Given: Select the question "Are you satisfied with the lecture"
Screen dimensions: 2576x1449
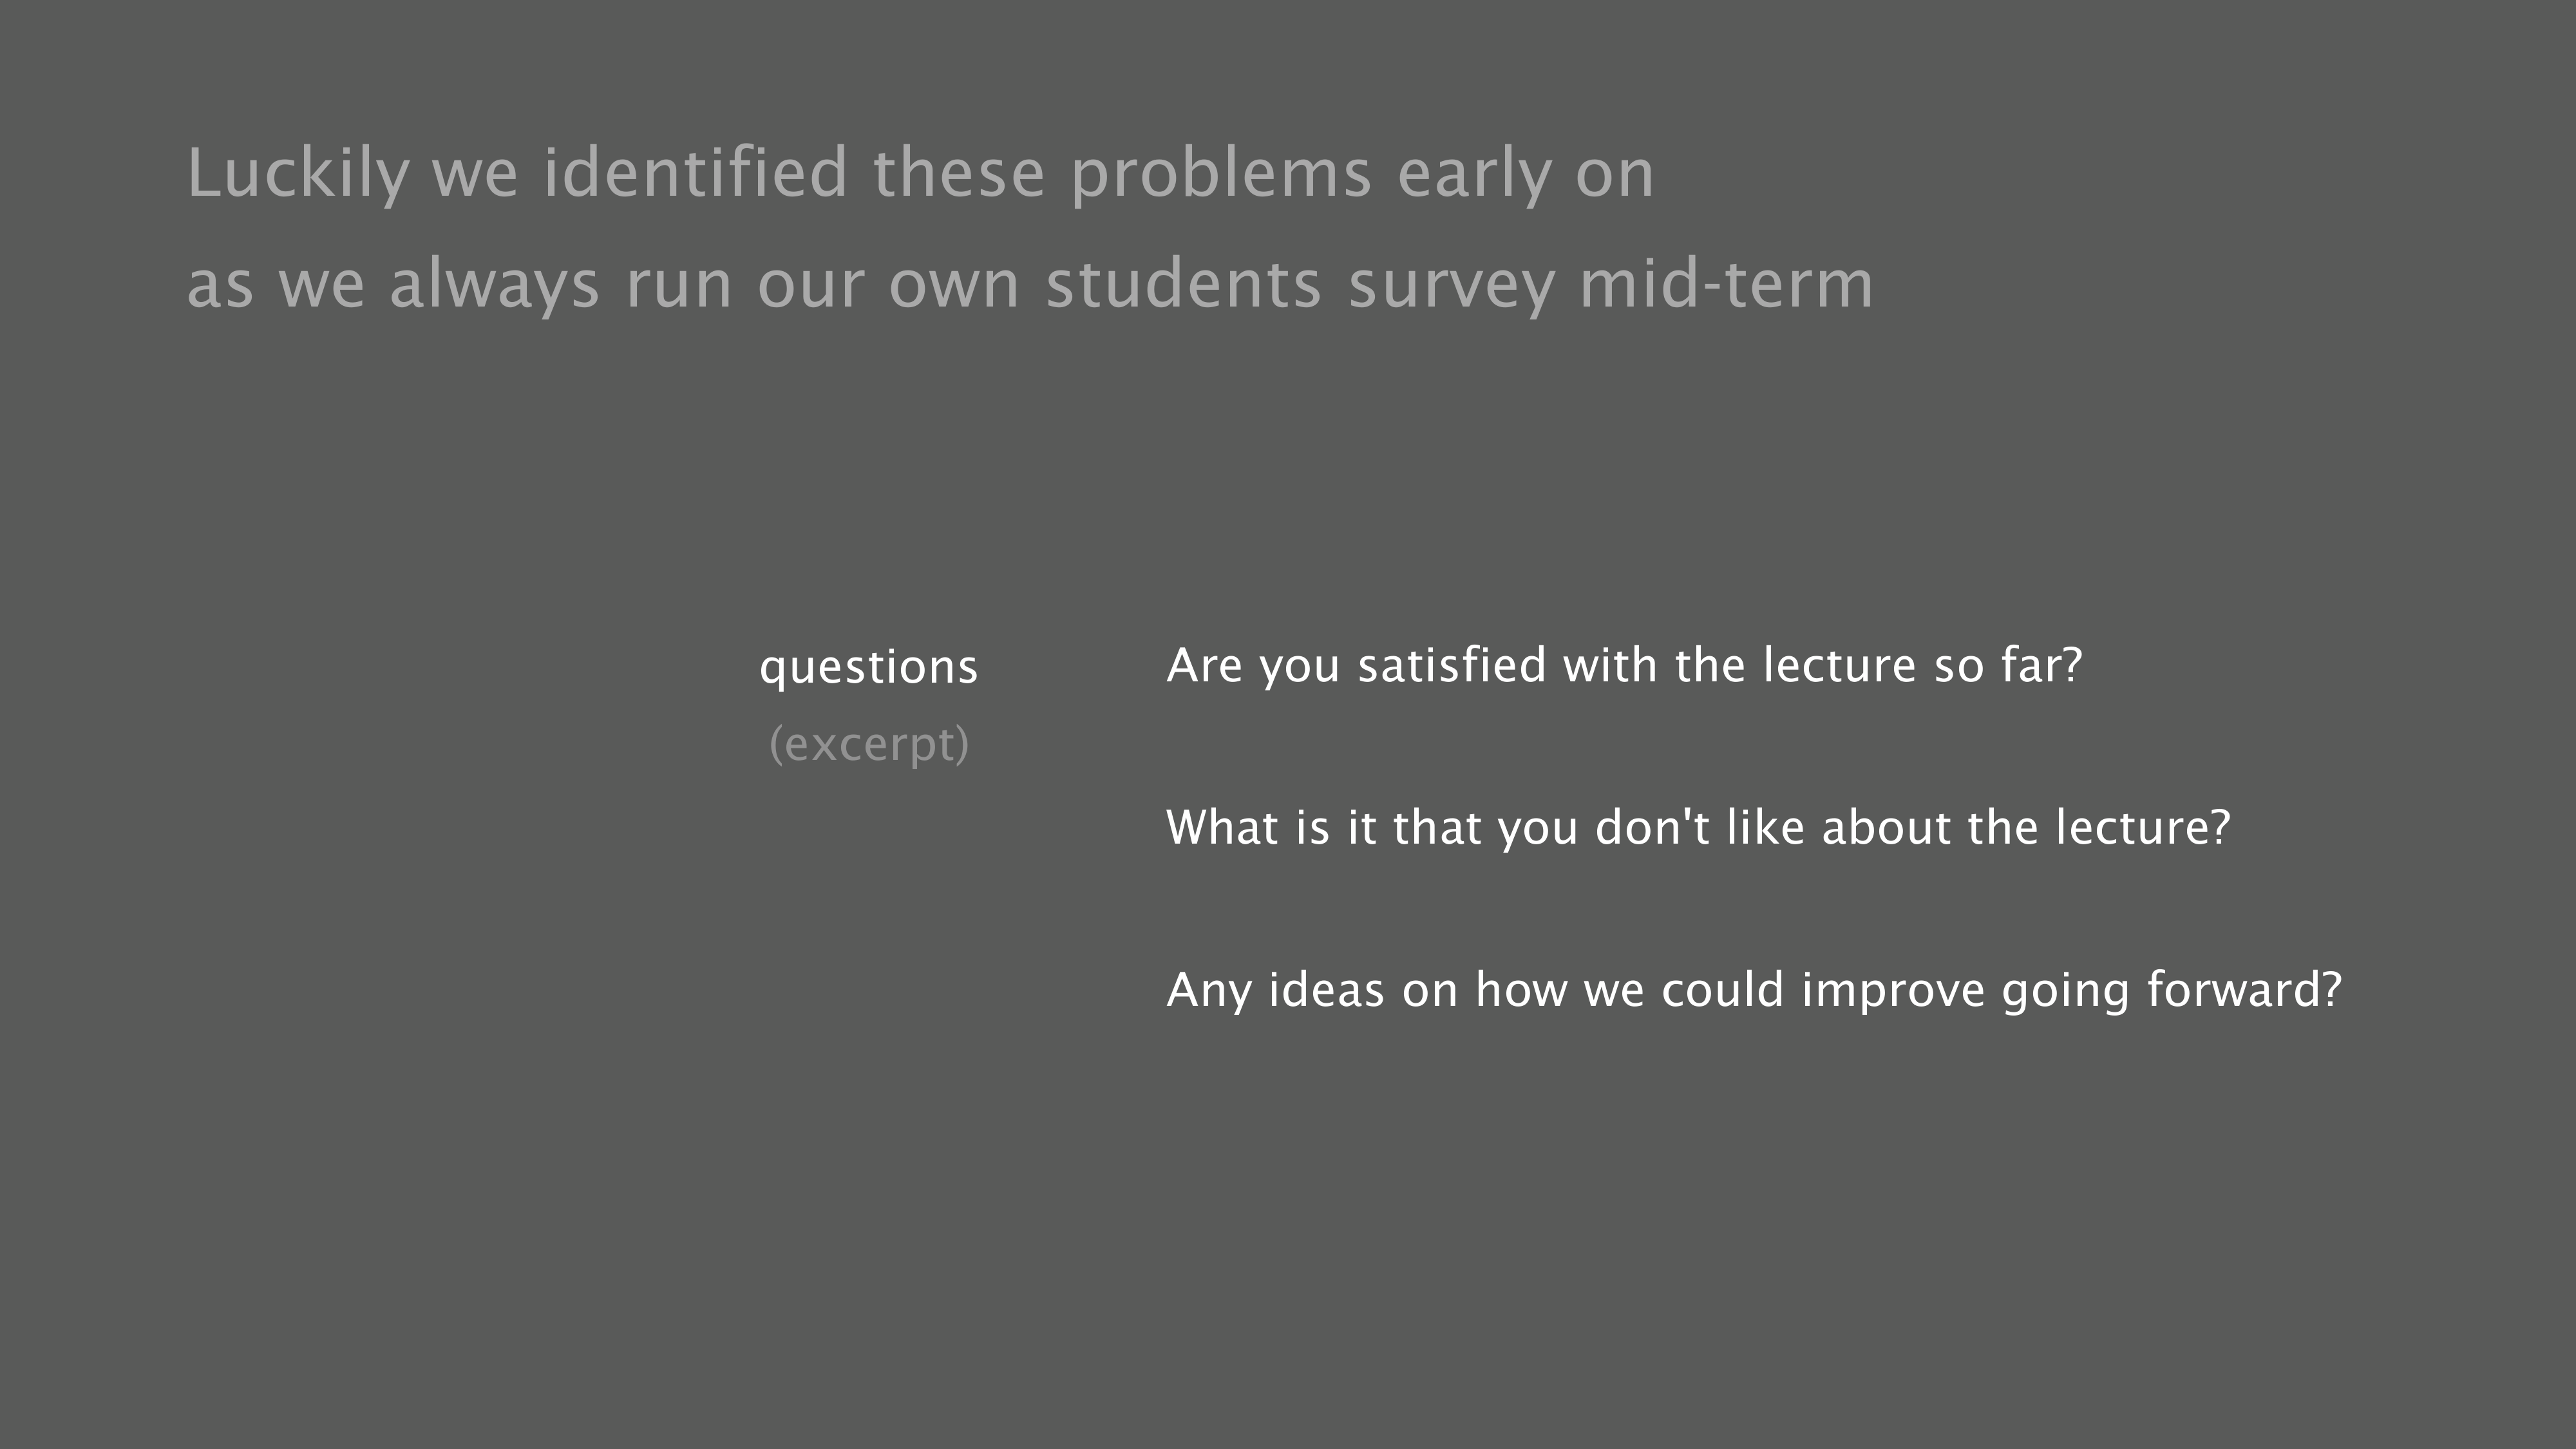Looking at the screenshot, I should 1623,666.
